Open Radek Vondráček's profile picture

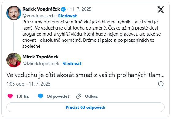tap(14, 13)
